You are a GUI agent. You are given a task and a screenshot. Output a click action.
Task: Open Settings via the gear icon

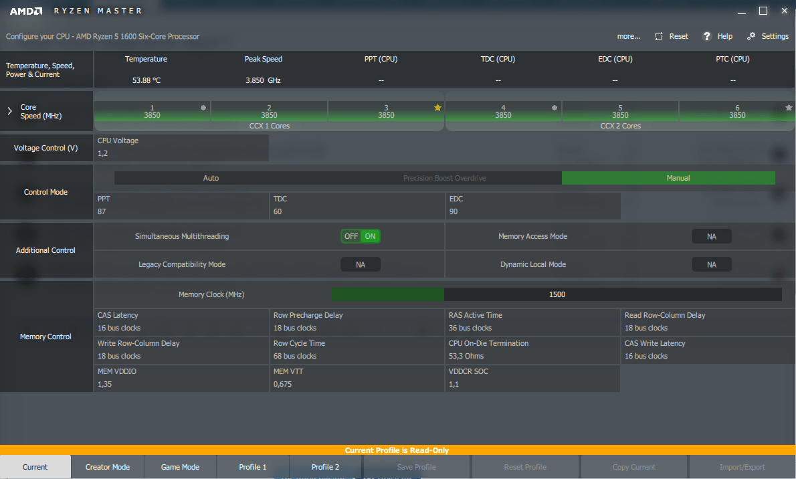coord(751,36)
